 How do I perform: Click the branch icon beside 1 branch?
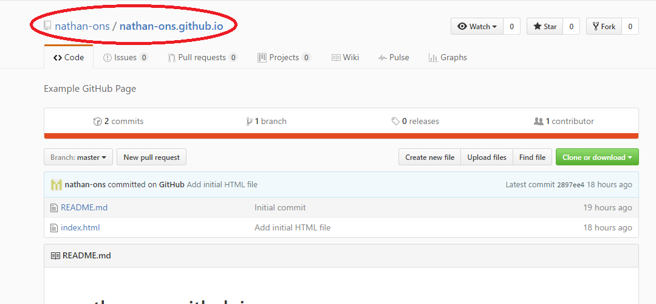[250, 122]
